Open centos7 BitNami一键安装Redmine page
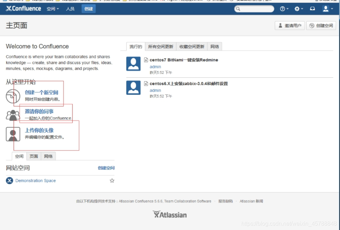Image resolution: width=340 pixels, height=230 pixels. click(184, 60)
